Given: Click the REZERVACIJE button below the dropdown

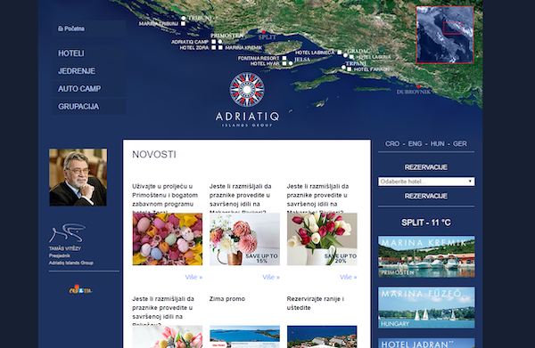Looking at the screenshot, I should tap(426, 196).
